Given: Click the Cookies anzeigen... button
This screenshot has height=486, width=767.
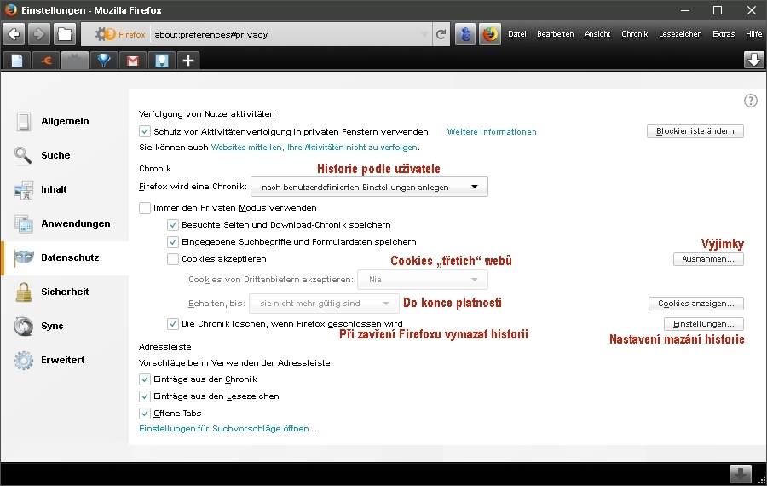Looking at the screenshot, I should coord(696,304).
